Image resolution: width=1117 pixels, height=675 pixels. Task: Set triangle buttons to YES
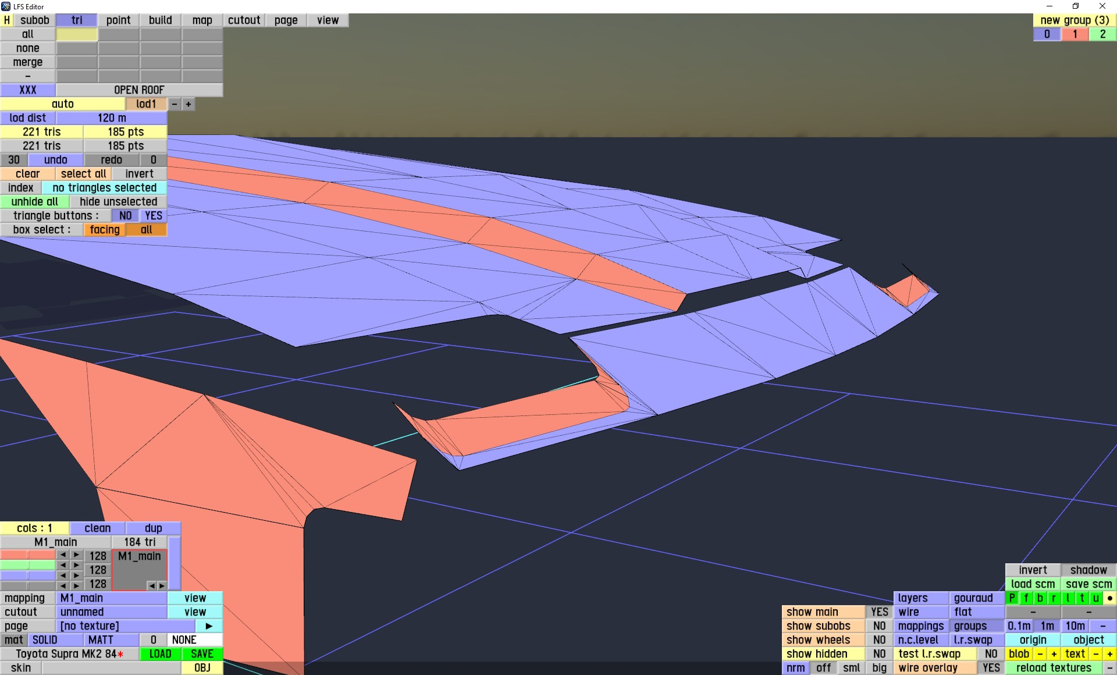click(153, 215)
